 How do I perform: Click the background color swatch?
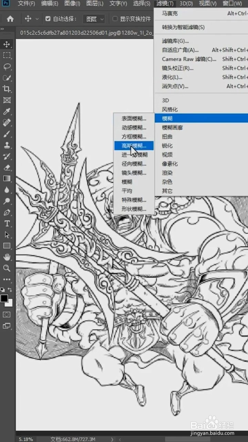point(10,304)
